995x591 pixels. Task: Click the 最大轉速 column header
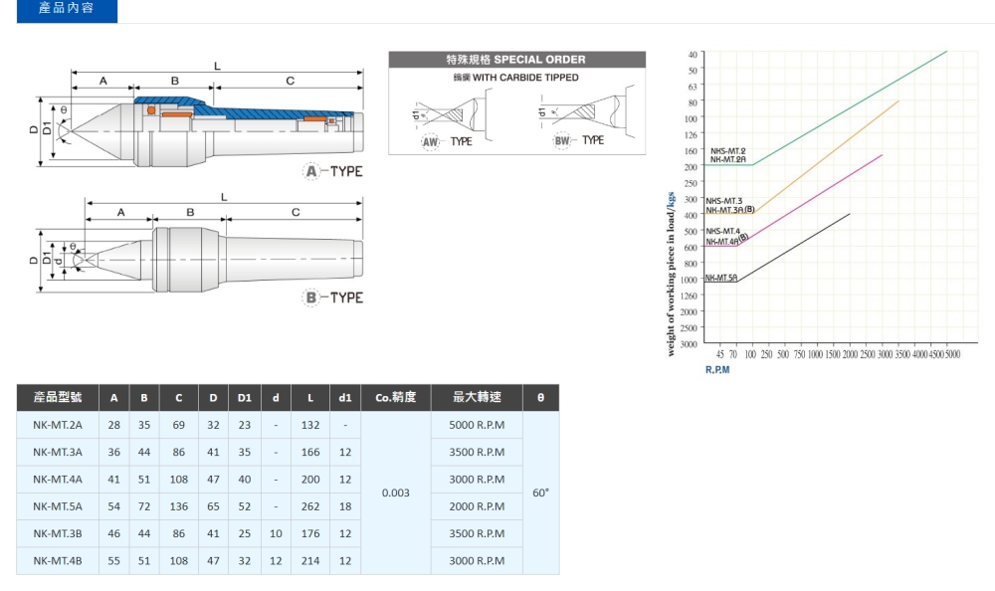click(x=477, y=398)
